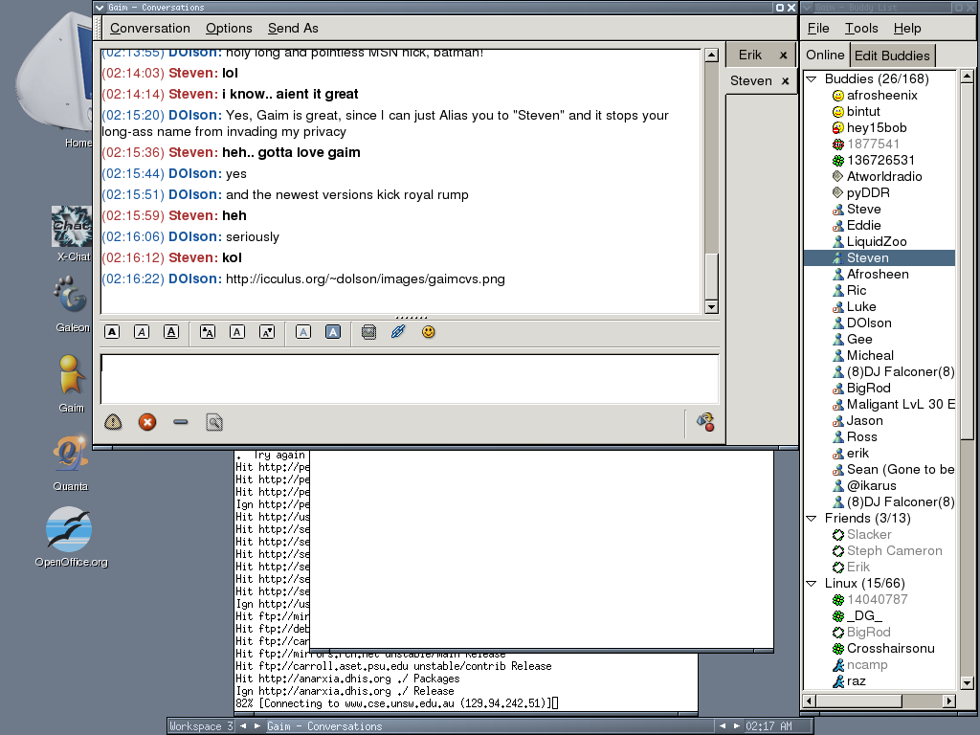Select the Online tab
This screenshot has width=980, height=735.
[x=825, y=55]
